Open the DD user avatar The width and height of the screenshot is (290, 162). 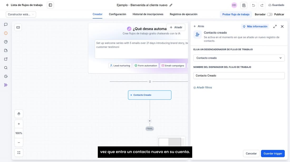pyautogui.click(x=234, y=5)
